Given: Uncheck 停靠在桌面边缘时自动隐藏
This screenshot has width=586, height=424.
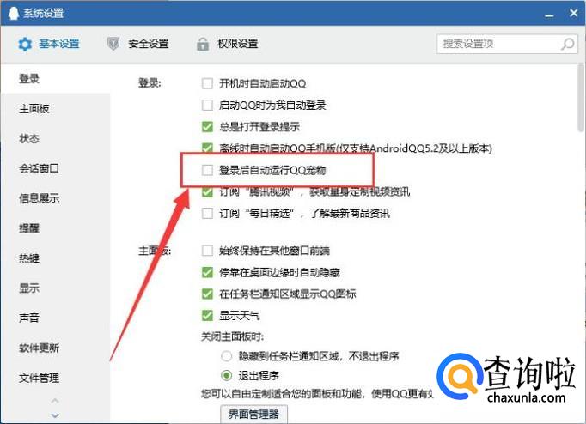Looking at the screenshot, I should 207,272.
